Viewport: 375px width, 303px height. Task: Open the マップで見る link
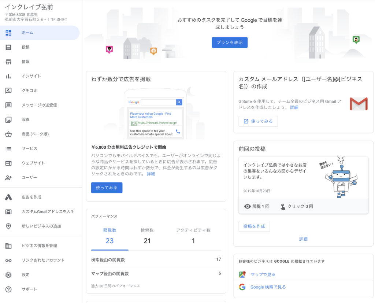click(263, 274)
